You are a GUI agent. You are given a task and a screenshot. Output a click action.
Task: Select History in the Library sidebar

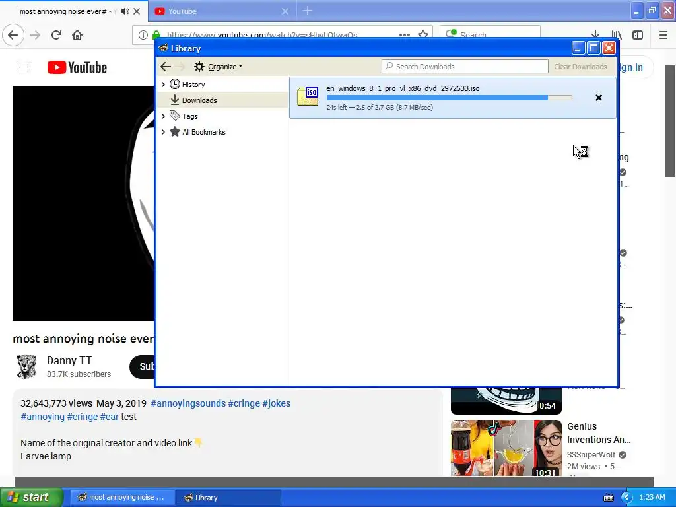(x=193, y=84)
